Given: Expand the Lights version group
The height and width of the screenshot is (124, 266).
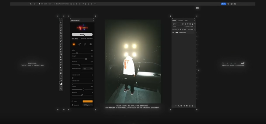Looking at the screenshot, I should click(x=175, y=32).
